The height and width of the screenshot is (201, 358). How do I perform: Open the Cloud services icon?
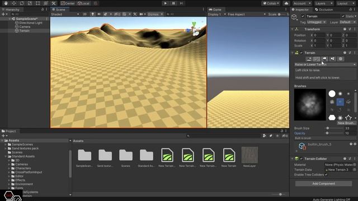(x=286, y=3)
